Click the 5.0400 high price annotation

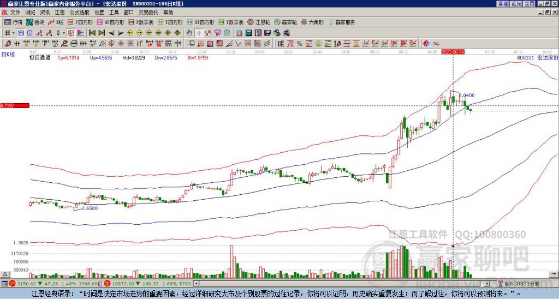tap(467, 95)
